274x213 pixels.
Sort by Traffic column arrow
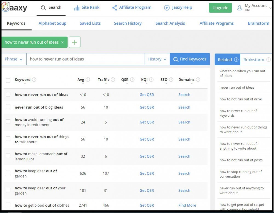coord(106,83)
